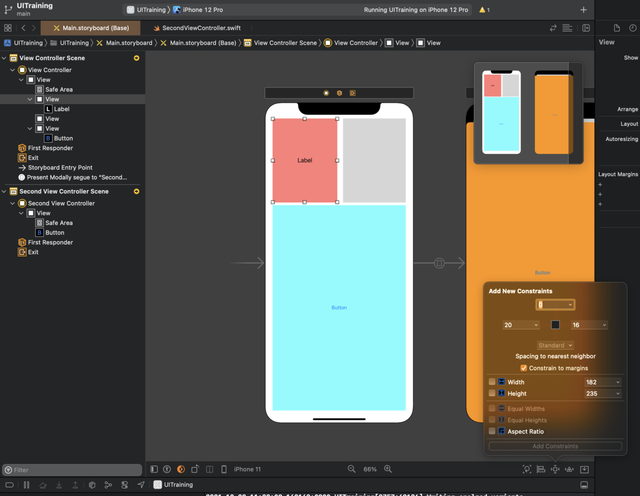Open the related items grid icon

tap(7, 28)
